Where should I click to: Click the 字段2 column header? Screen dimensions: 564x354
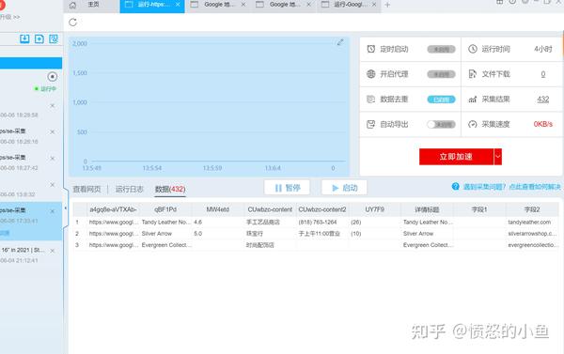pyautogui.click(x=532, y=209)
